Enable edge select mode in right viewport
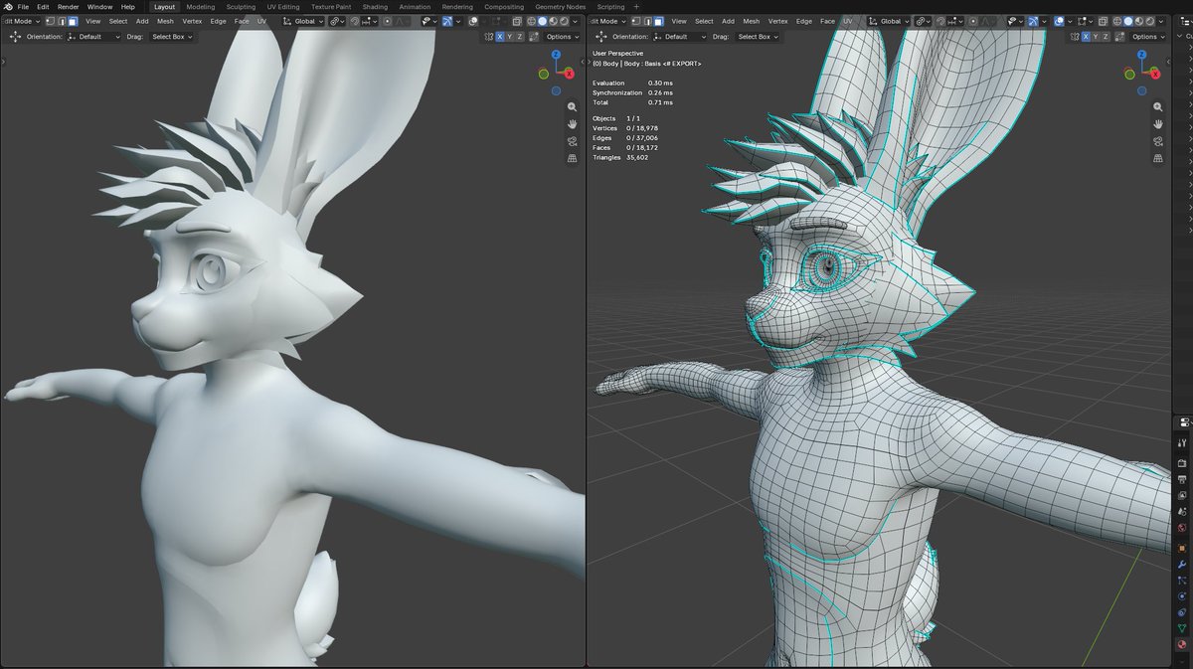The width and height of the screenshot is (1193, 669). [x=648, y=21]
